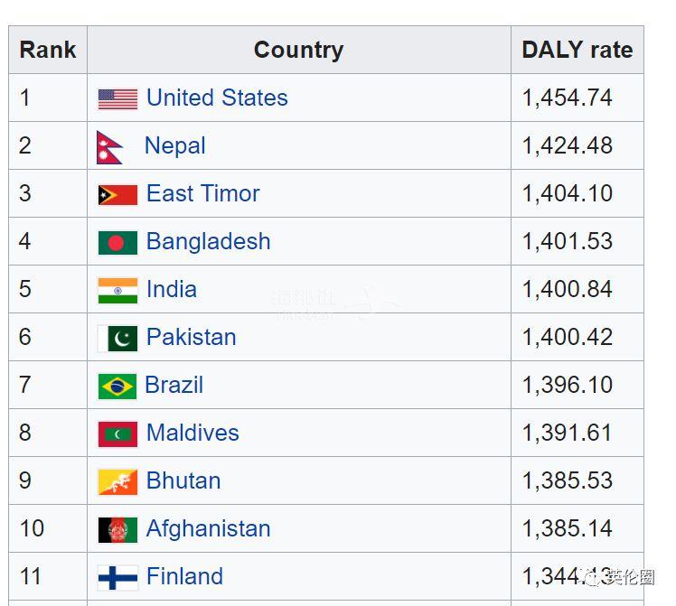Sort by the DALY rate header
This screenshot has width=676, height=606.
577,50
